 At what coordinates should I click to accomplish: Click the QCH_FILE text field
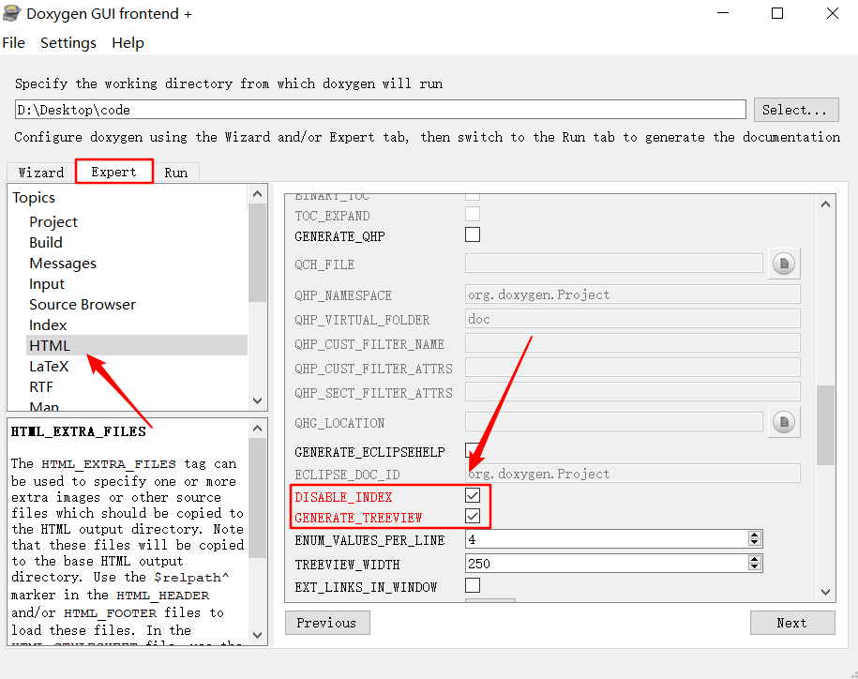click(x=614, y=264)
